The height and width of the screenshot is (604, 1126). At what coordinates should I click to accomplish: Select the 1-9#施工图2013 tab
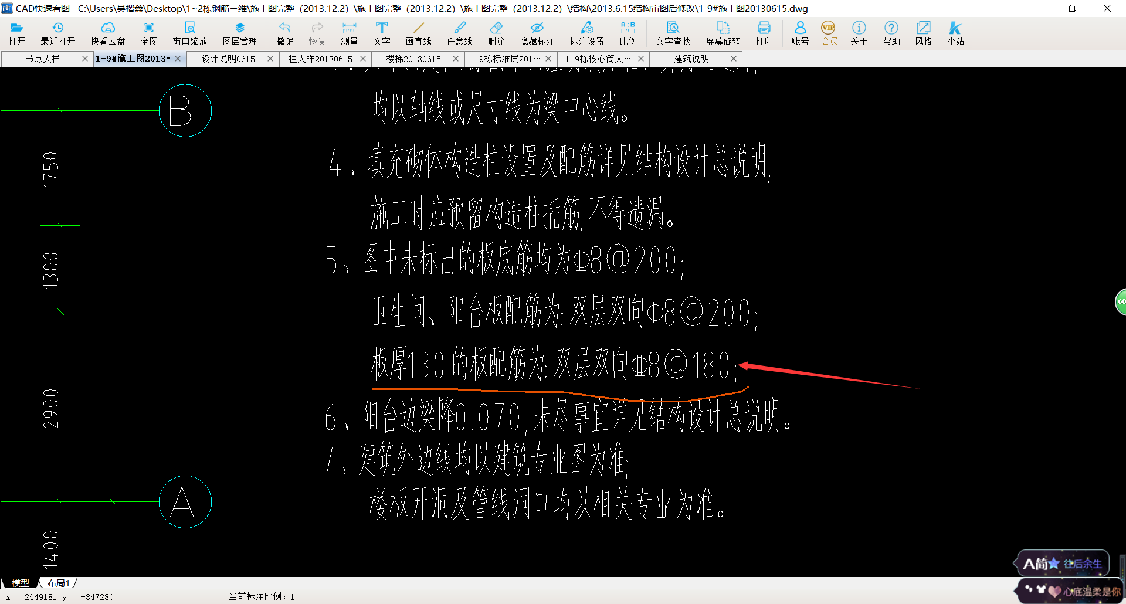133,59
